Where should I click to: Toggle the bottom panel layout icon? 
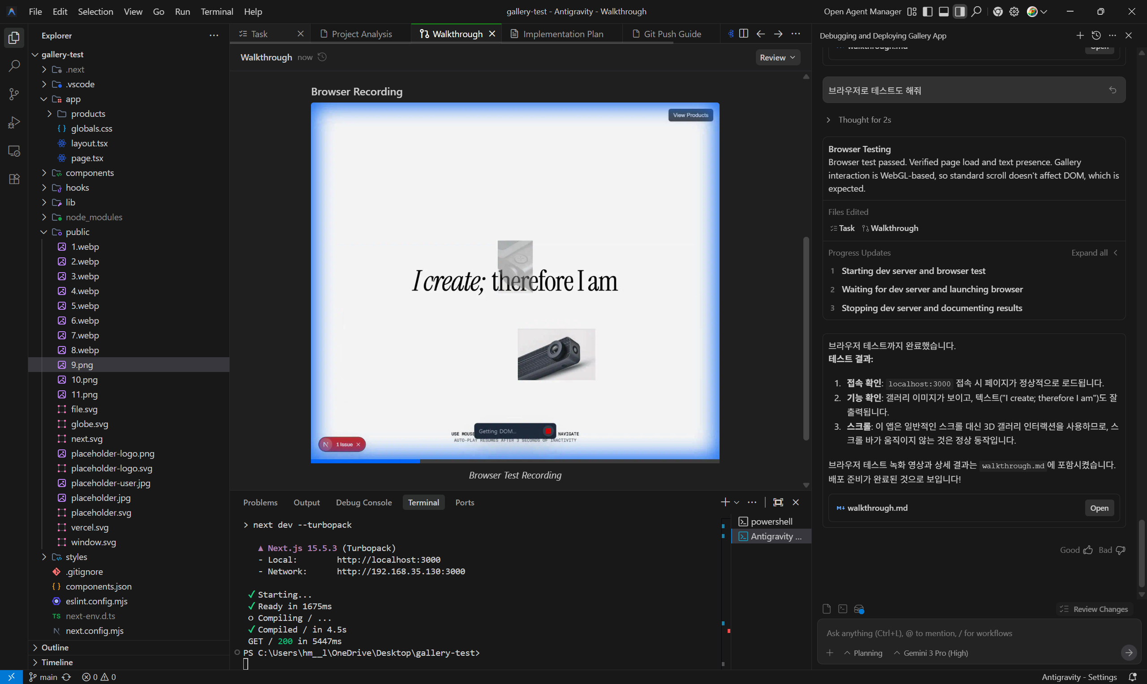coord(944,12)
